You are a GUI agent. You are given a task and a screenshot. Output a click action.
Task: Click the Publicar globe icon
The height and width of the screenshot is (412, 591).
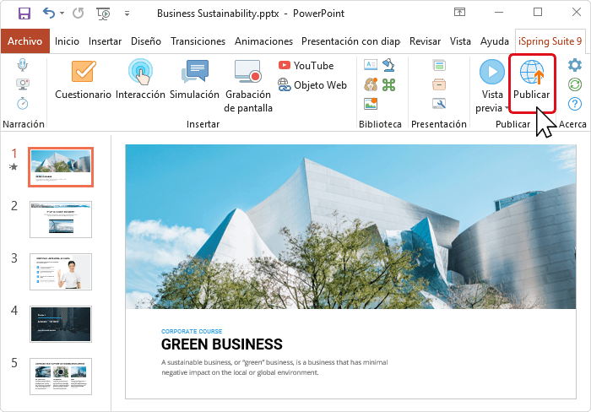pos(532,74)
